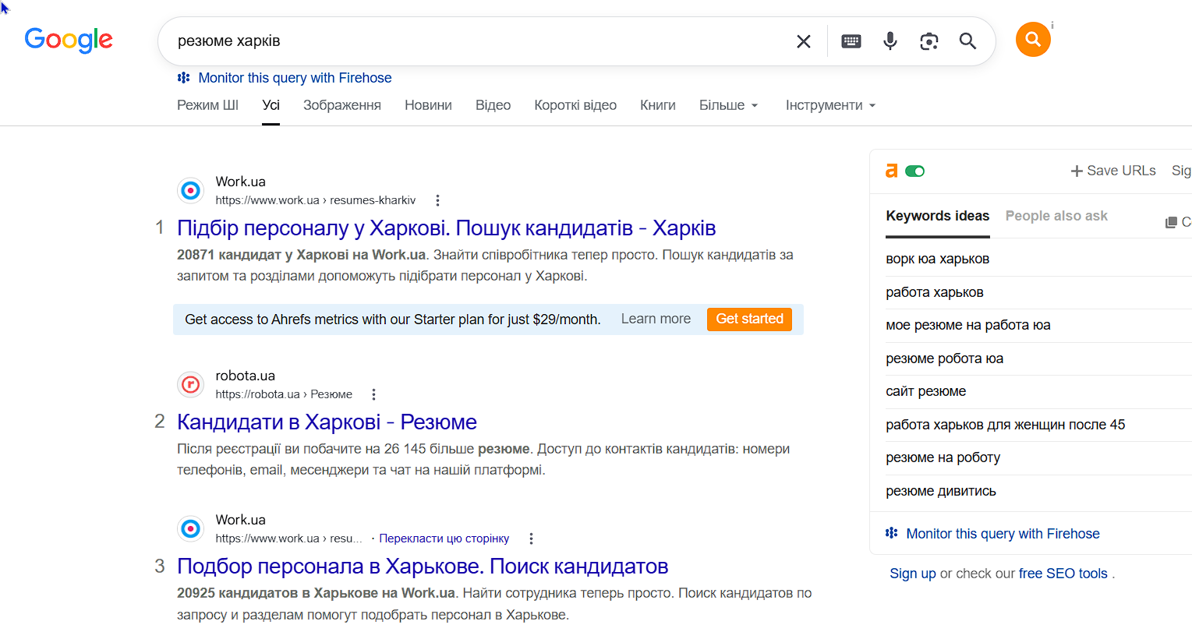The width and height of the screenshot is (1192, 632).
Task: Open the Кандидати в Харкові - Резюме result
Action: (x=327, y=422)
